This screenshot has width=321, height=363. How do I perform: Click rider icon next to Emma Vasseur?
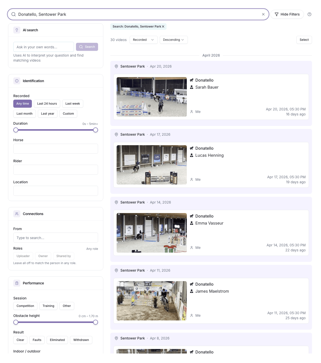pyautogui.click(x=192, y=223)
